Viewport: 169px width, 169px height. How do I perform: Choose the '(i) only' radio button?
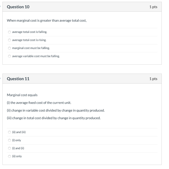point(9,140)
